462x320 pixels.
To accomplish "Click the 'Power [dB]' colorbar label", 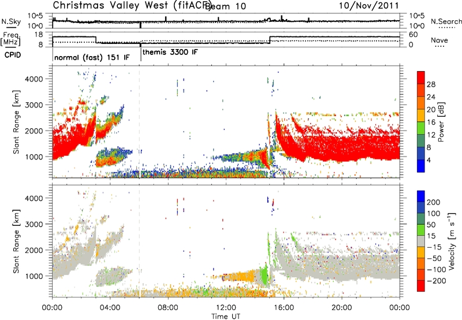I will (441, 122).
